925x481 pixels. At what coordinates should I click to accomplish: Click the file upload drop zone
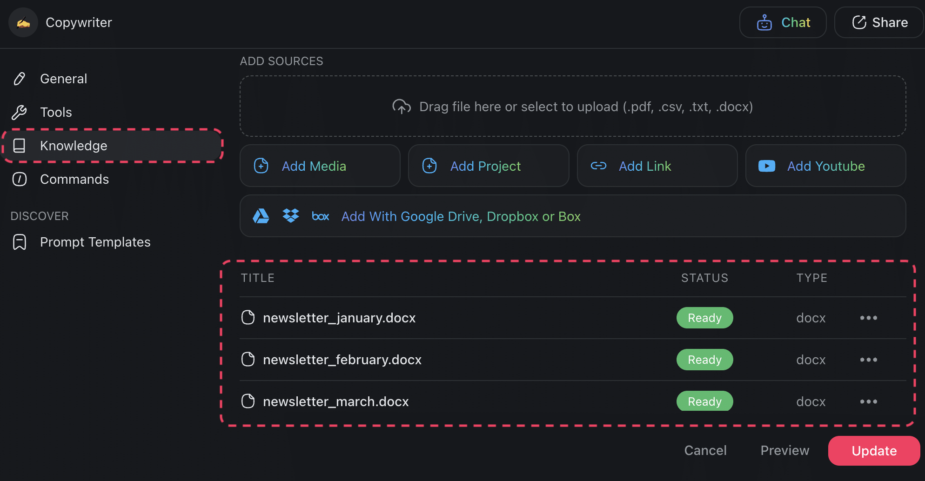pos(572,107)
